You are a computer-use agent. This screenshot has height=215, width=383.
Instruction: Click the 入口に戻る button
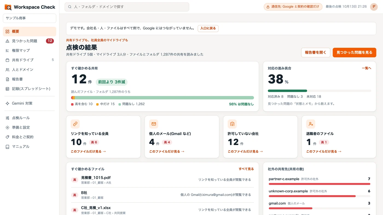208,28
